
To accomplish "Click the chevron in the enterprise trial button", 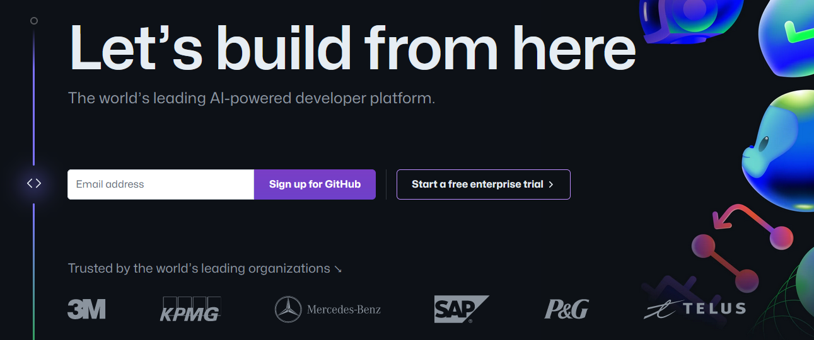I will click(551, 184).
